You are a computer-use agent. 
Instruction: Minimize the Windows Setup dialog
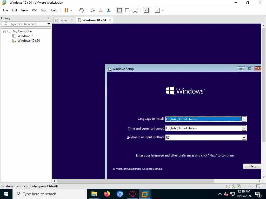pyautogui.click(x=241, y=69)
